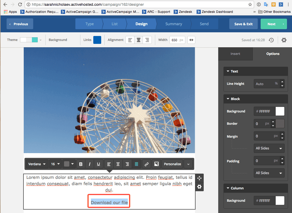The width and height of the screenshot is (292, 213).
Task: Go to the Summary step
Action: tap(173, 24)
